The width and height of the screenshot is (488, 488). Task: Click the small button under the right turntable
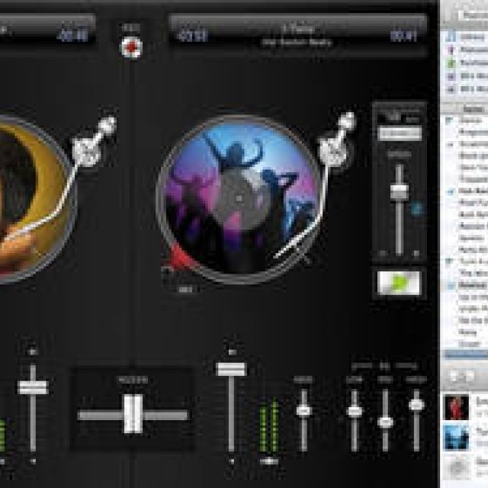pos(185,290)
